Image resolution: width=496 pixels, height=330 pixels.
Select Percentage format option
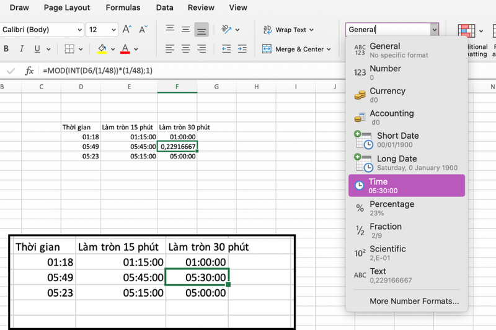407,208
